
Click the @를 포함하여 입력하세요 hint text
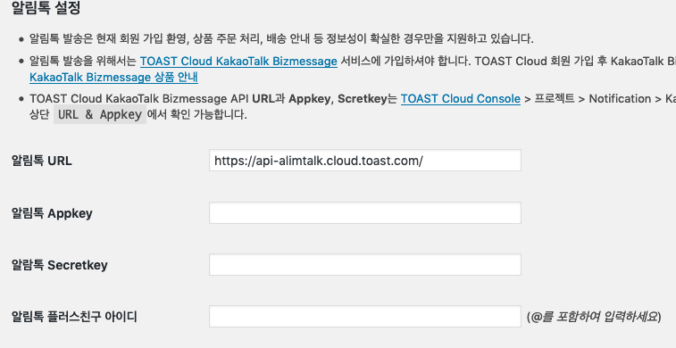coord(594,317)
